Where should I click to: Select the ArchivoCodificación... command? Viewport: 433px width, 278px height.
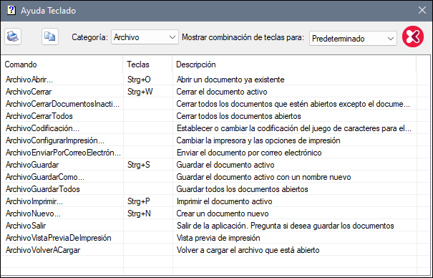pos(42,128)
